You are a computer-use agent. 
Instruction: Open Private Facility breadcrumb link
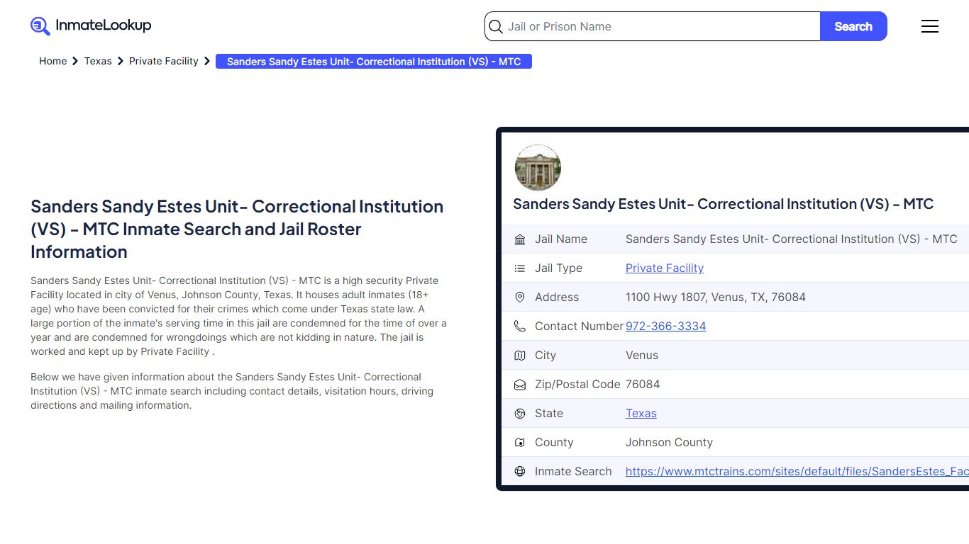tap(164, 62)
